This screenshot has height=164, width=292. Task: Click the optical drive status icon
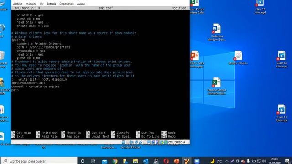(x=128, y=142)
